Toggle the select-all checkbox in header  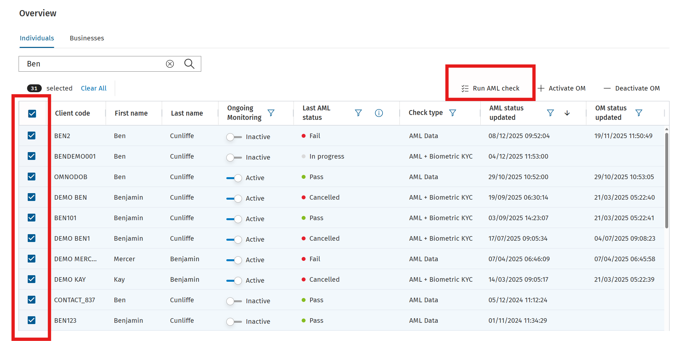(x=32, y=113)
